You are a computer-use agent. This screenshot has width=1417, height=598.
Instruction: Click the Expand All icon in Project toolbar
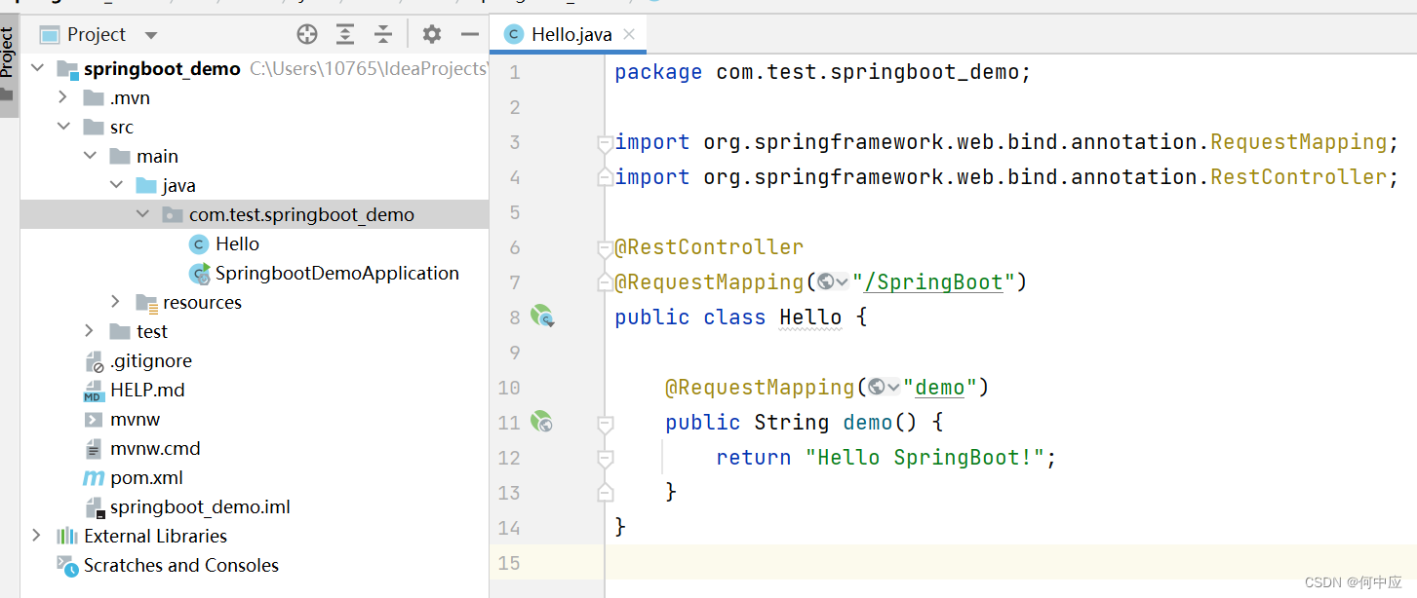pyautogui.click(x=345, y=35)
